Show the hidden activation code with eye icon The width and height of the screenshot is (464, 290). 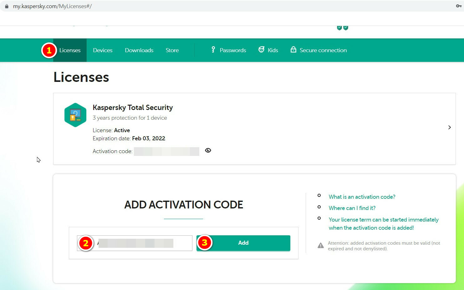click(x=208, y=150)
